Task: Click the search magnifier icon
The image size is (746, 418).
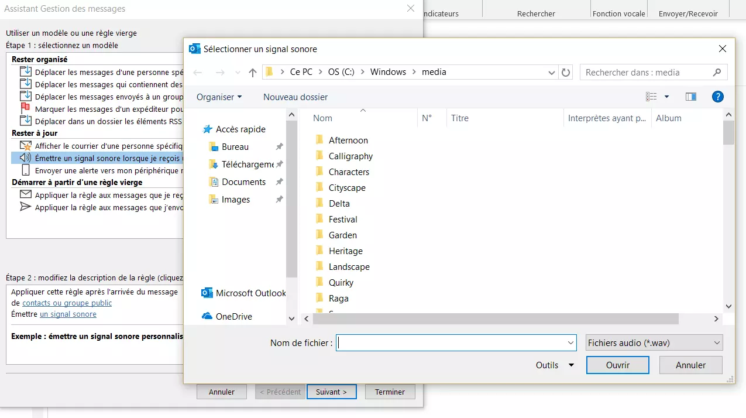Action: tap(717, 73)
